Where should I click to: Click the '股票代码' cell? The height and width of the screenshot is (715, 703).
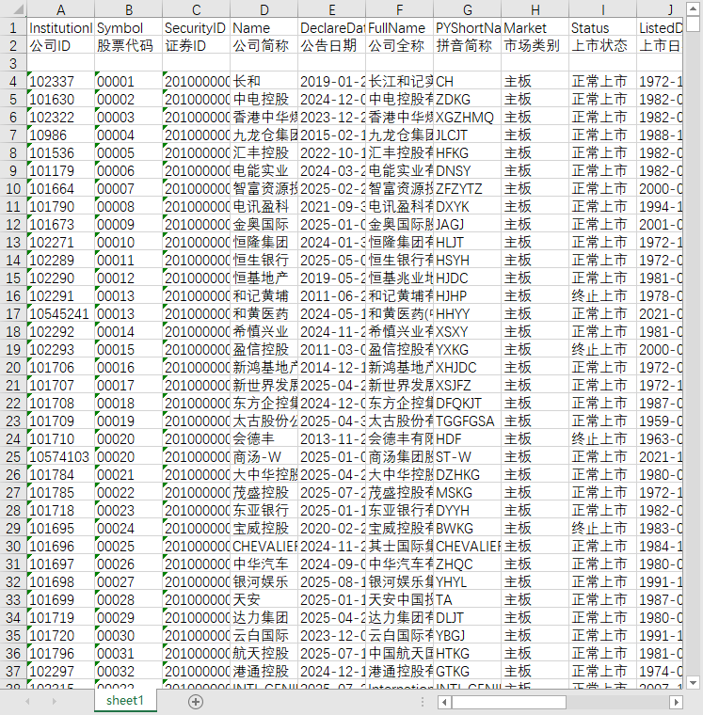coord(129,45)
